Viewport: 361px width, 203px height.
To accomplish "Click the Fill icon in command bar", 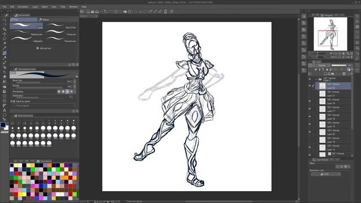I will pos(125,11).
